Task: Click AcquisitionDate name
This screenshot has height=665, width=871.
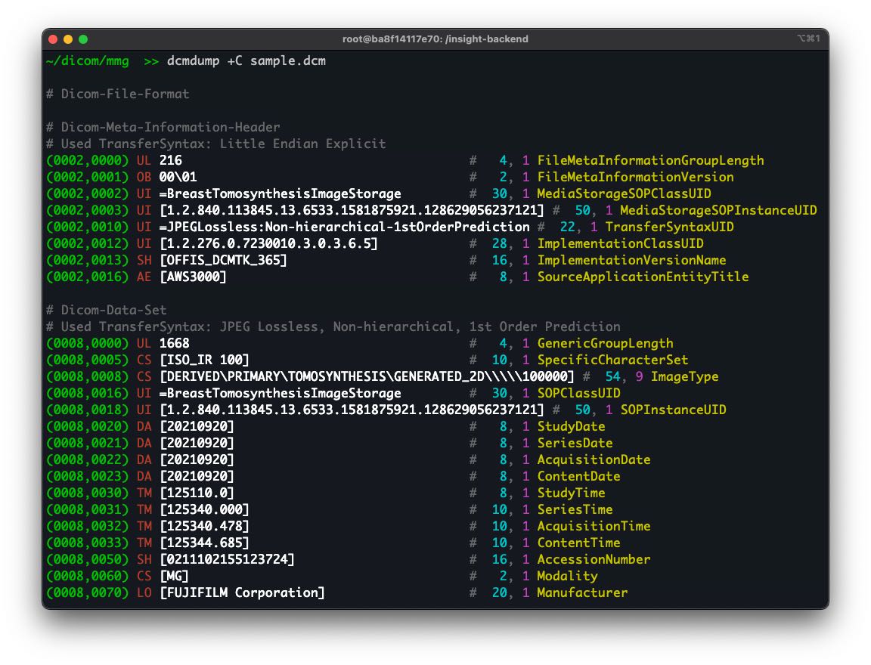Action: click(x=594, y=460)
